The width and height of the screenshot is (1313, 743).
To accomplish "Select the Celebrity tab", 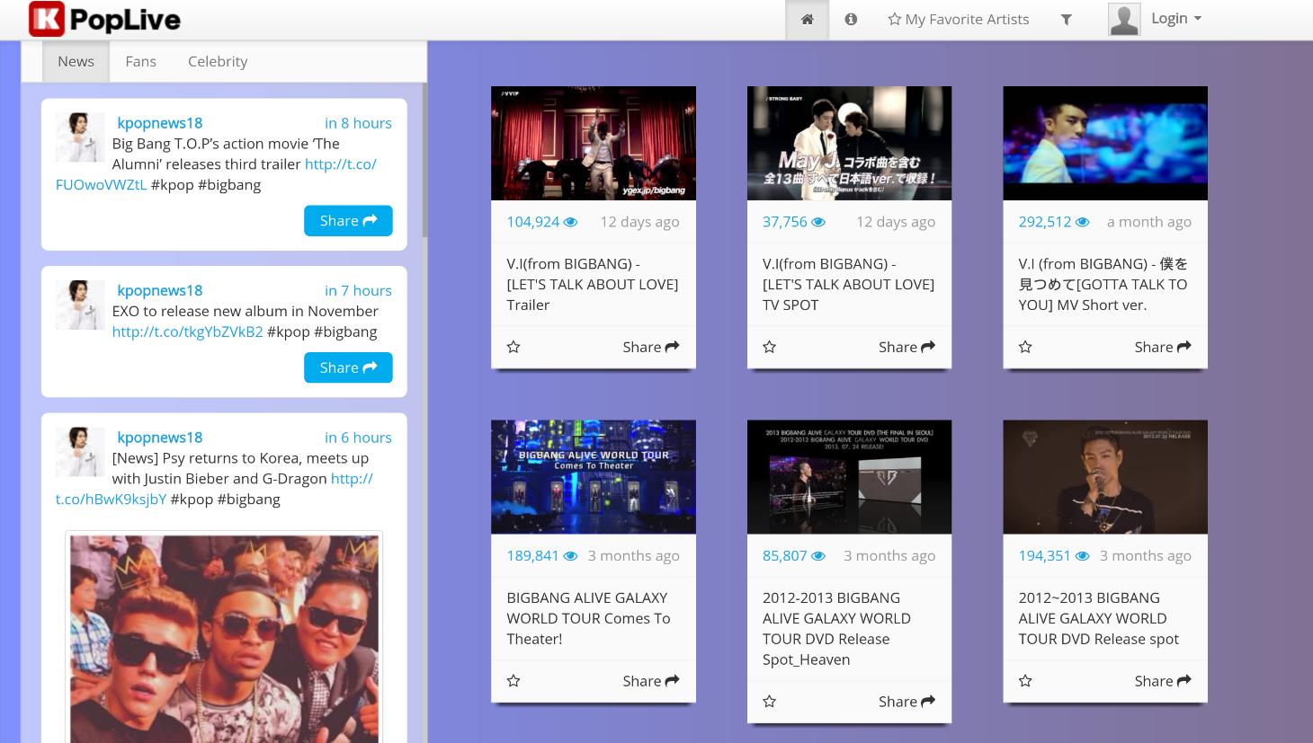I will pos(218,61).
